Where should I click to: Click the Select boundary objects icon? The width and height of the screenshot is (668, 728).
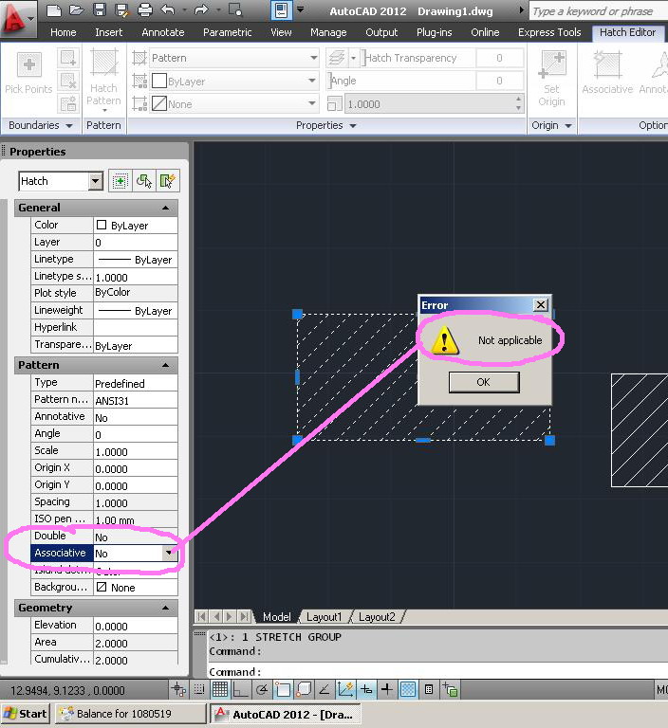click(68, 58)
